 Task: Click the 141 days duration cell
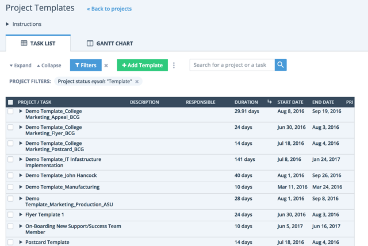244,159
